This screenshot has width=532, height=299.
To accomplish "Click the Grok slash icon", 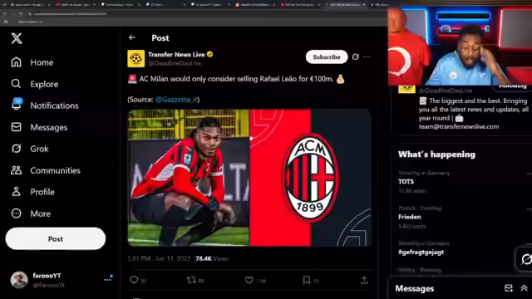I will point(16,149).
